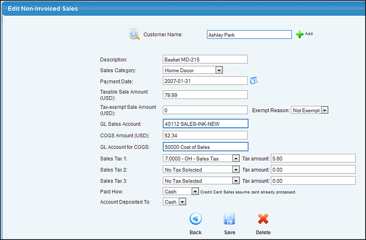Click the Sales Tax 1 tax amount field
The width and height of the screenshot is (366, 240).
coord(313,158)
